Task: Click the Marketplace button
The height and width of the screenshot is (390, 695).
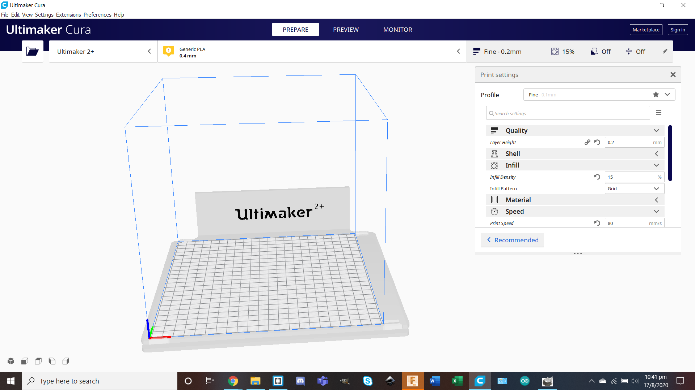Action: [x=646, y=30]
